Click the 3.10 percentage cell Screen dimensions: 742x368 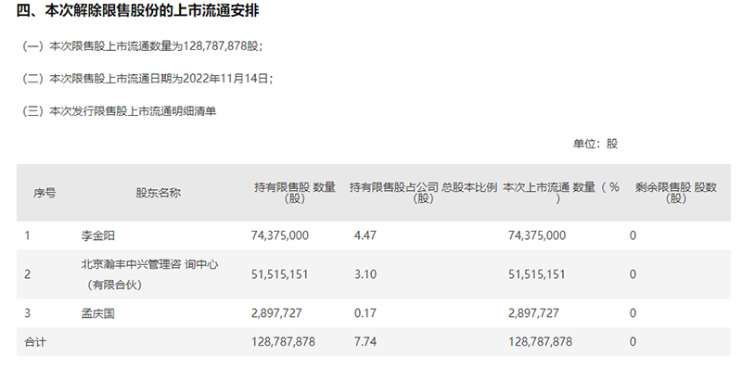click(365, 274)
